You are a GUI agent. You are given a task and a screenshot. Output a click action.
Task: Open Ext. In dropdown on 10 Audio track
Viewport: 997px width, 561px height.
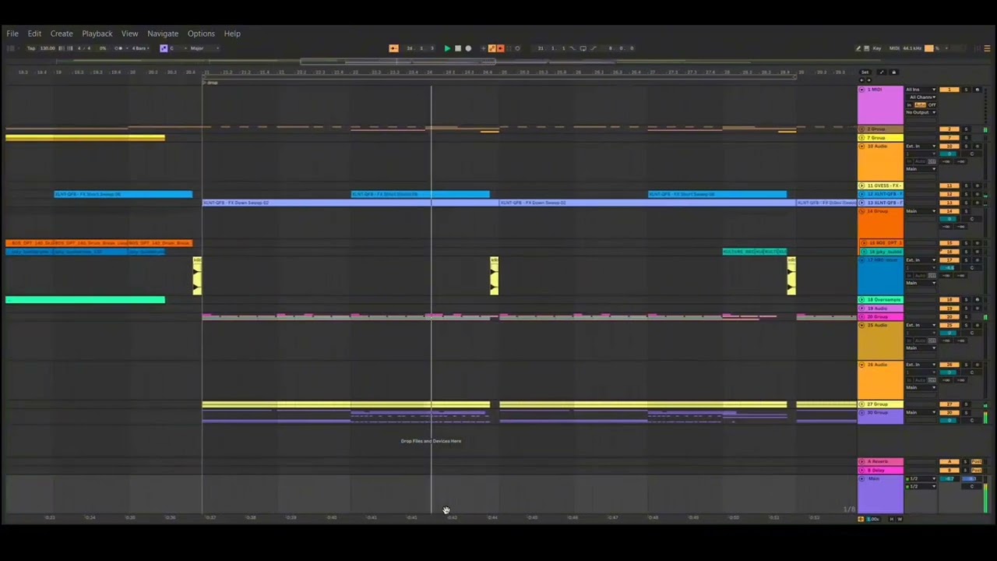921,146
